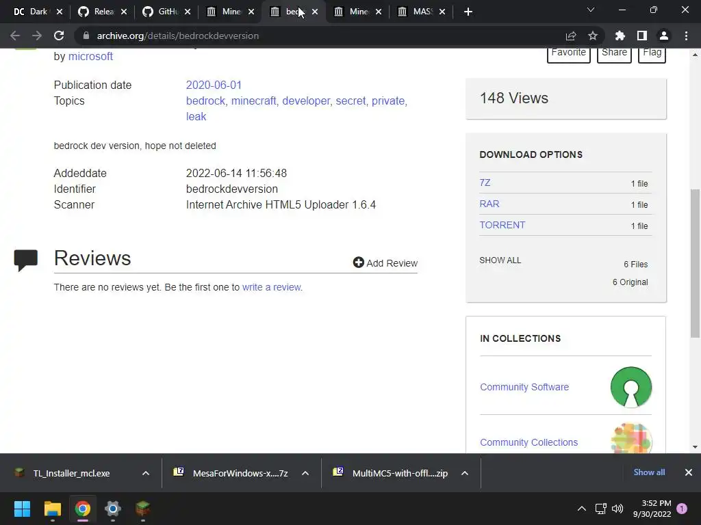The width and height of the screenshot is (701, 525).
Task: Click the browser back arrow
Action: tap(15, 36)
